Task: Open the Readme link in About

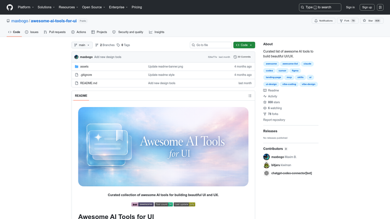Action: pyautogui.click(x=271, y=91)
